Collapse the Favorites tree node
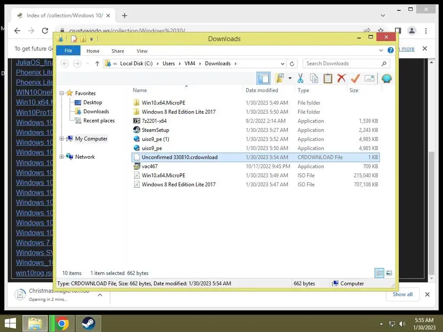The height and width of the screenshot is (332, 443). [61, 93]
